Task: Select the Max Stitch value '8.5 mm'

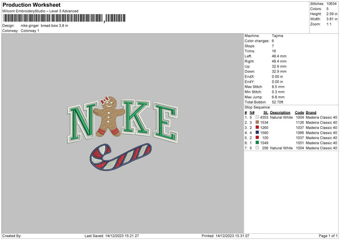Action: (x=278, y=87)
